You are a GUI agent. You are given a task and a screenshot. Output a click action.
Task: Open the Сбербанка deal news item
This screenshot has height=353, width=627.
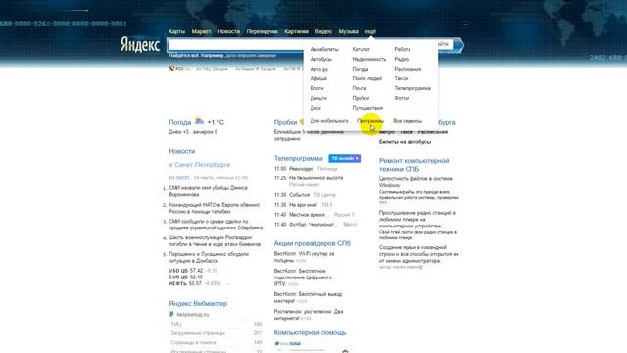tap(216, 225)
